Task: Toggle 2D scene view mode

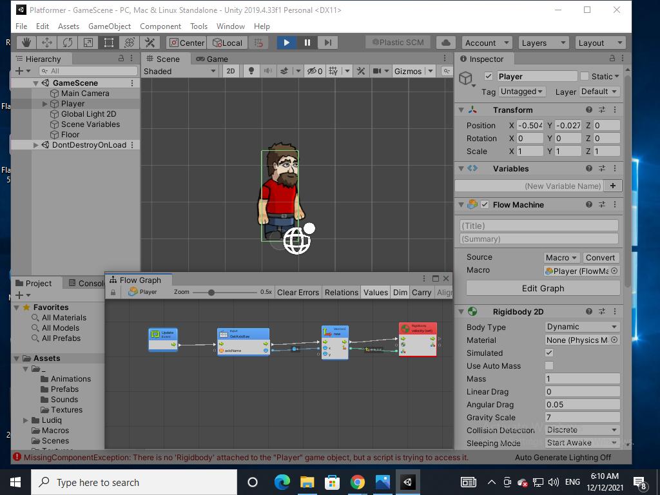Action: pos(231,71)
